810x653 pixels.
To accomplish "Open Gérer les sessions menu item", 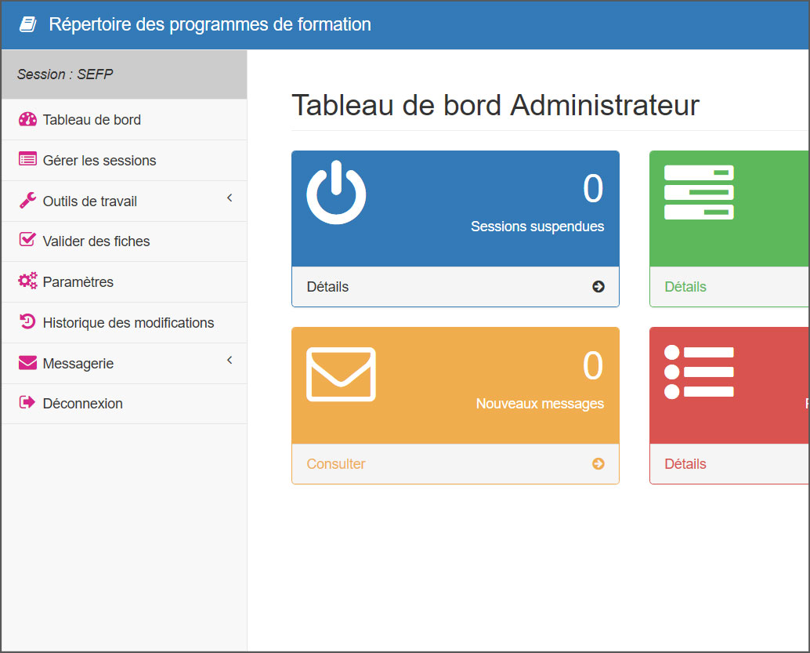I will click(124, 160).
